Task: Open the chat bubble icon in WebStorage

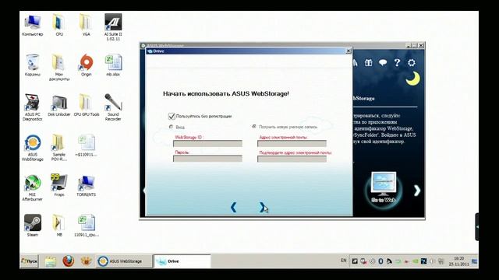Action: (x=383, y=62)
